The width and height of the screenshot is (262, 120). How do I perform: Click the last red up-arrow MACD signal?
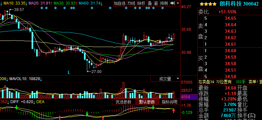(x=173, y=111)
